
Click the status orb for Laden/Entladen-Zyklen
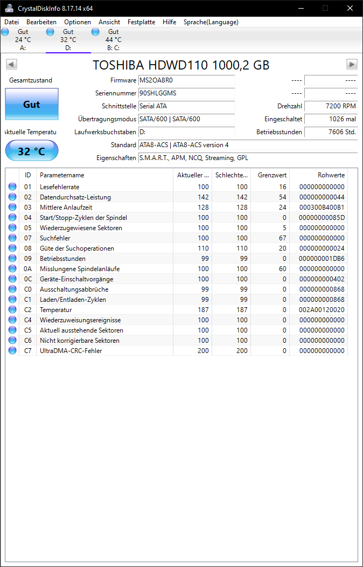click(12, 300)
